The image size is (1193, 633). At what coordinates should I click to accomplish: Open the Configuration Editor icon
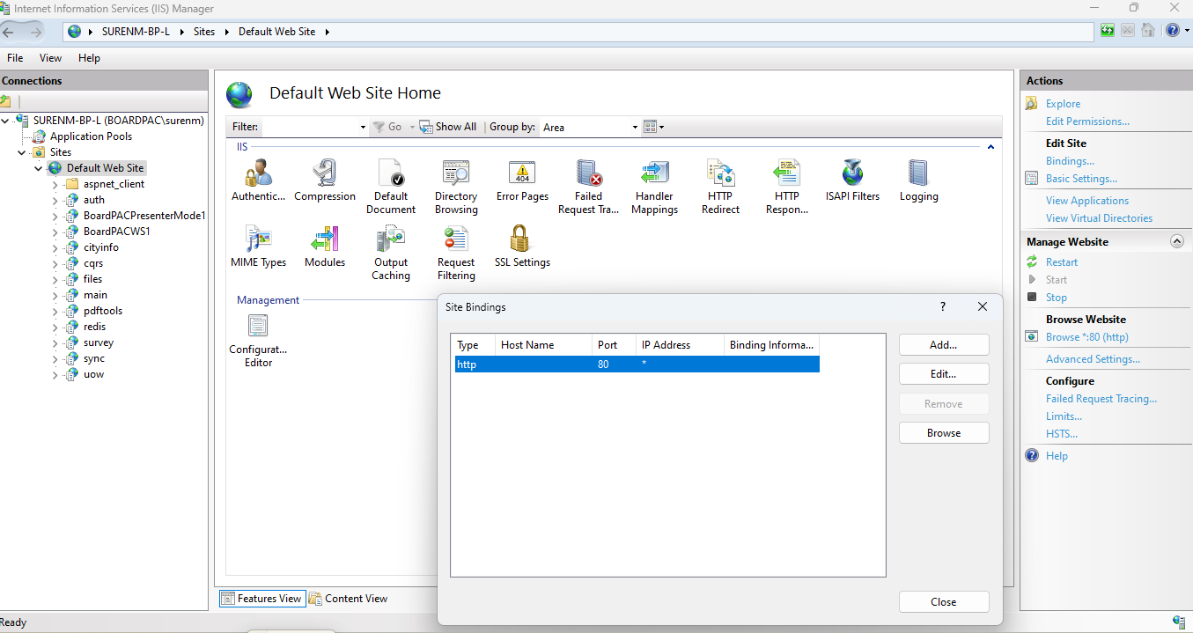pos(258,341)
